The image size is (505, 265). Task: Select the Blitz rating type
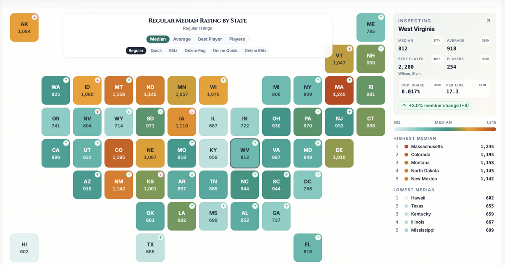(173, 50)
